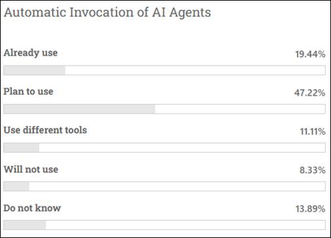Click the Use different tools progress bar
Screen dimensions: 331x238
[165, 148]
